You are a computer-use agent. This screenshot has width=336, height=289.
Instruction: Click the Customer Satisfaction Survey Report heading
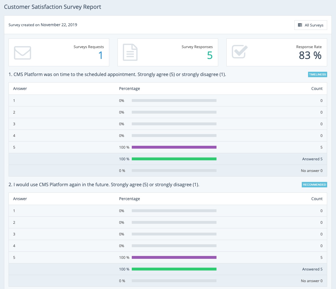[52, 7]
